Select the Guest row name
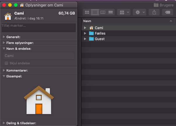This screenshot has height=126, width=176. pyautogui.click(x=100, y=39)
